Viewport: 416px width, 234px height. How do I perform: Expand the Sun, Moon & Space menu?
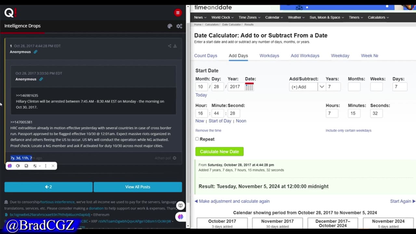coord(327,18)
